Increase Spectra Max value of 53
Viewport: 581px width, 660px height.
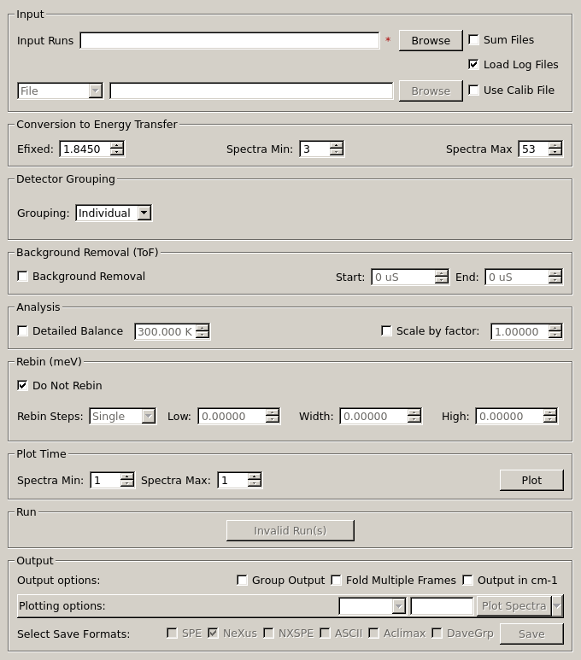tap(555, 145)
